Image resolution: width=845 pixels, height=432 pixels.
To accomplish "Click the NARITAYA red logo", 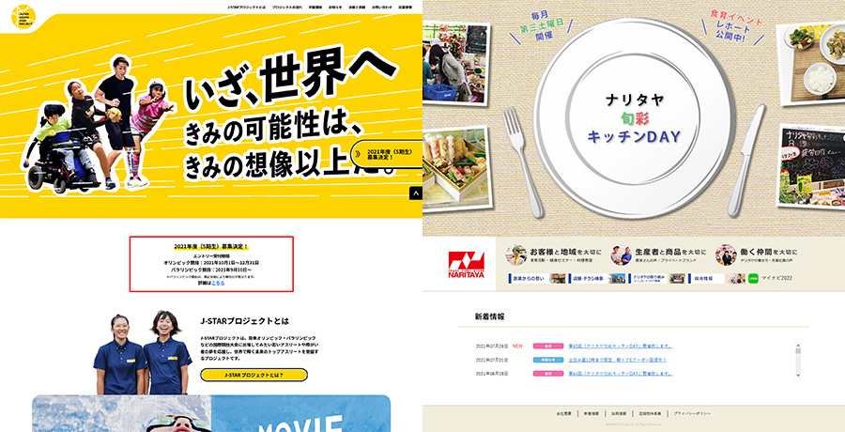I will [x=466, y=265].
